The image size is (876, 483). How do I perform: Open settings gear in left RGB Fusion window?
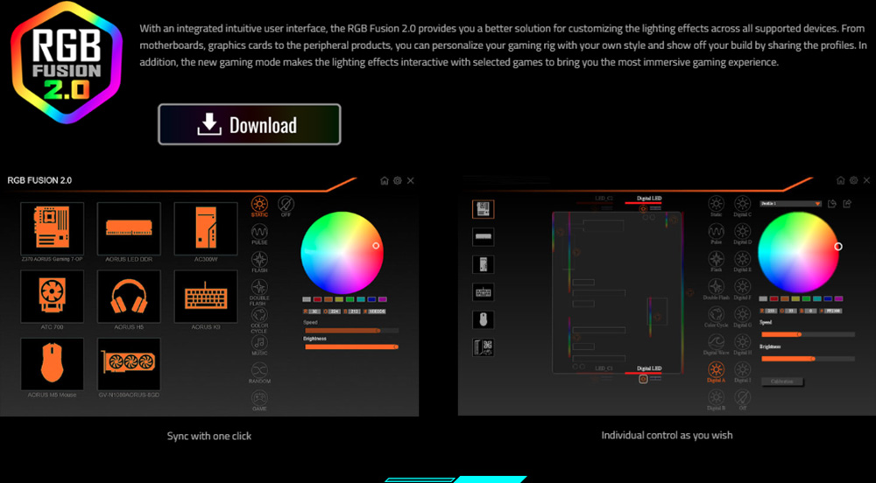point(398,180)
